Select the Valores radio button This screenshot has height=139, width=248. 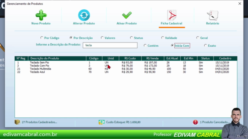click(x=102, y=38)
